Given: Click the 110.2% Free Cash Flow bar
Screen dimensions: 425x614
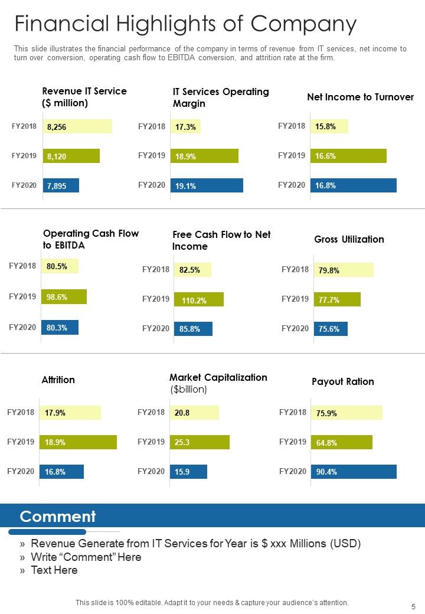Looking at the screenshot, I should coord(199,299).
